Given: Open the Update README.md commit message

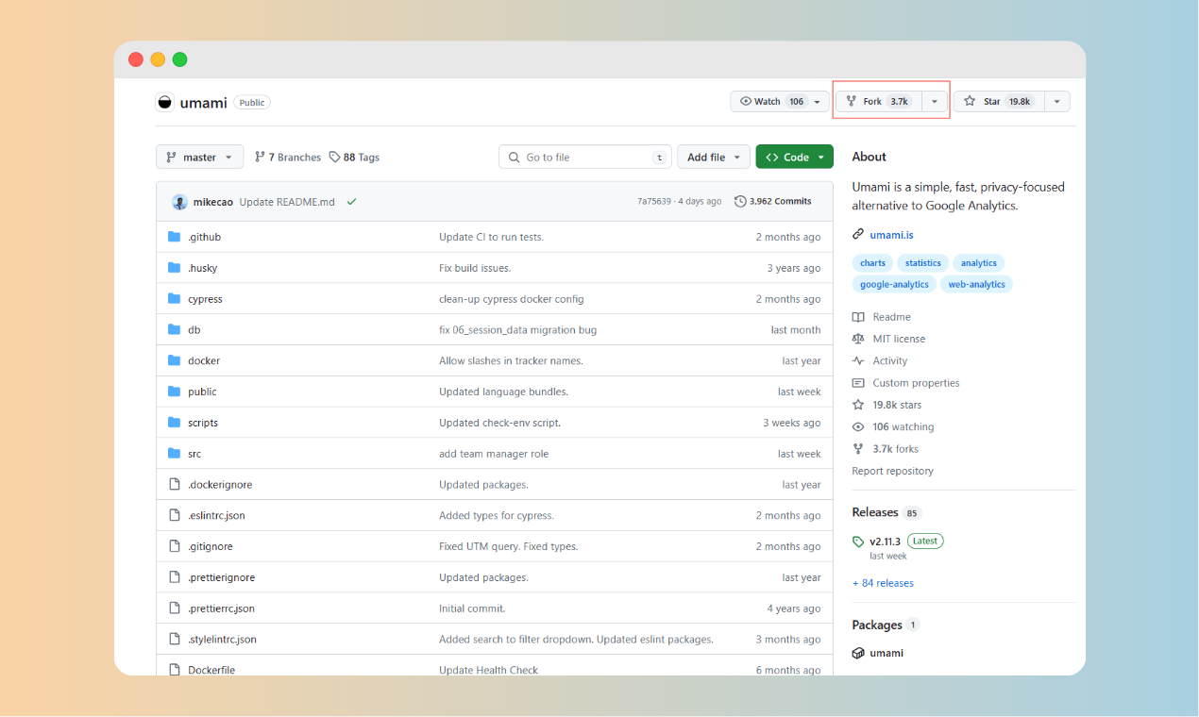Looking at the screenshot, I should click(287, 202).
